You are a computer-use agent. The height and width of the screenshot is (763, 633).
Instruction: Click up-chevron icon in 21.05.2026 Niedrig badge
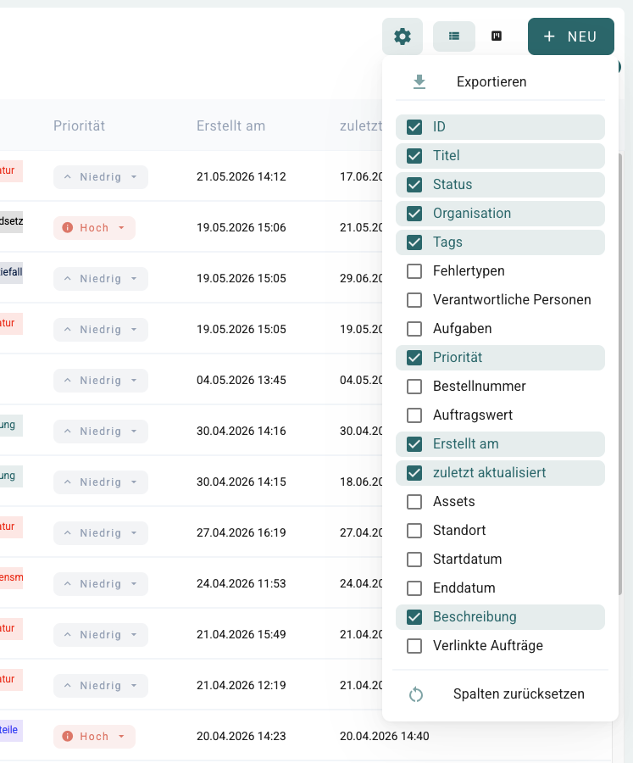point(68,176)
